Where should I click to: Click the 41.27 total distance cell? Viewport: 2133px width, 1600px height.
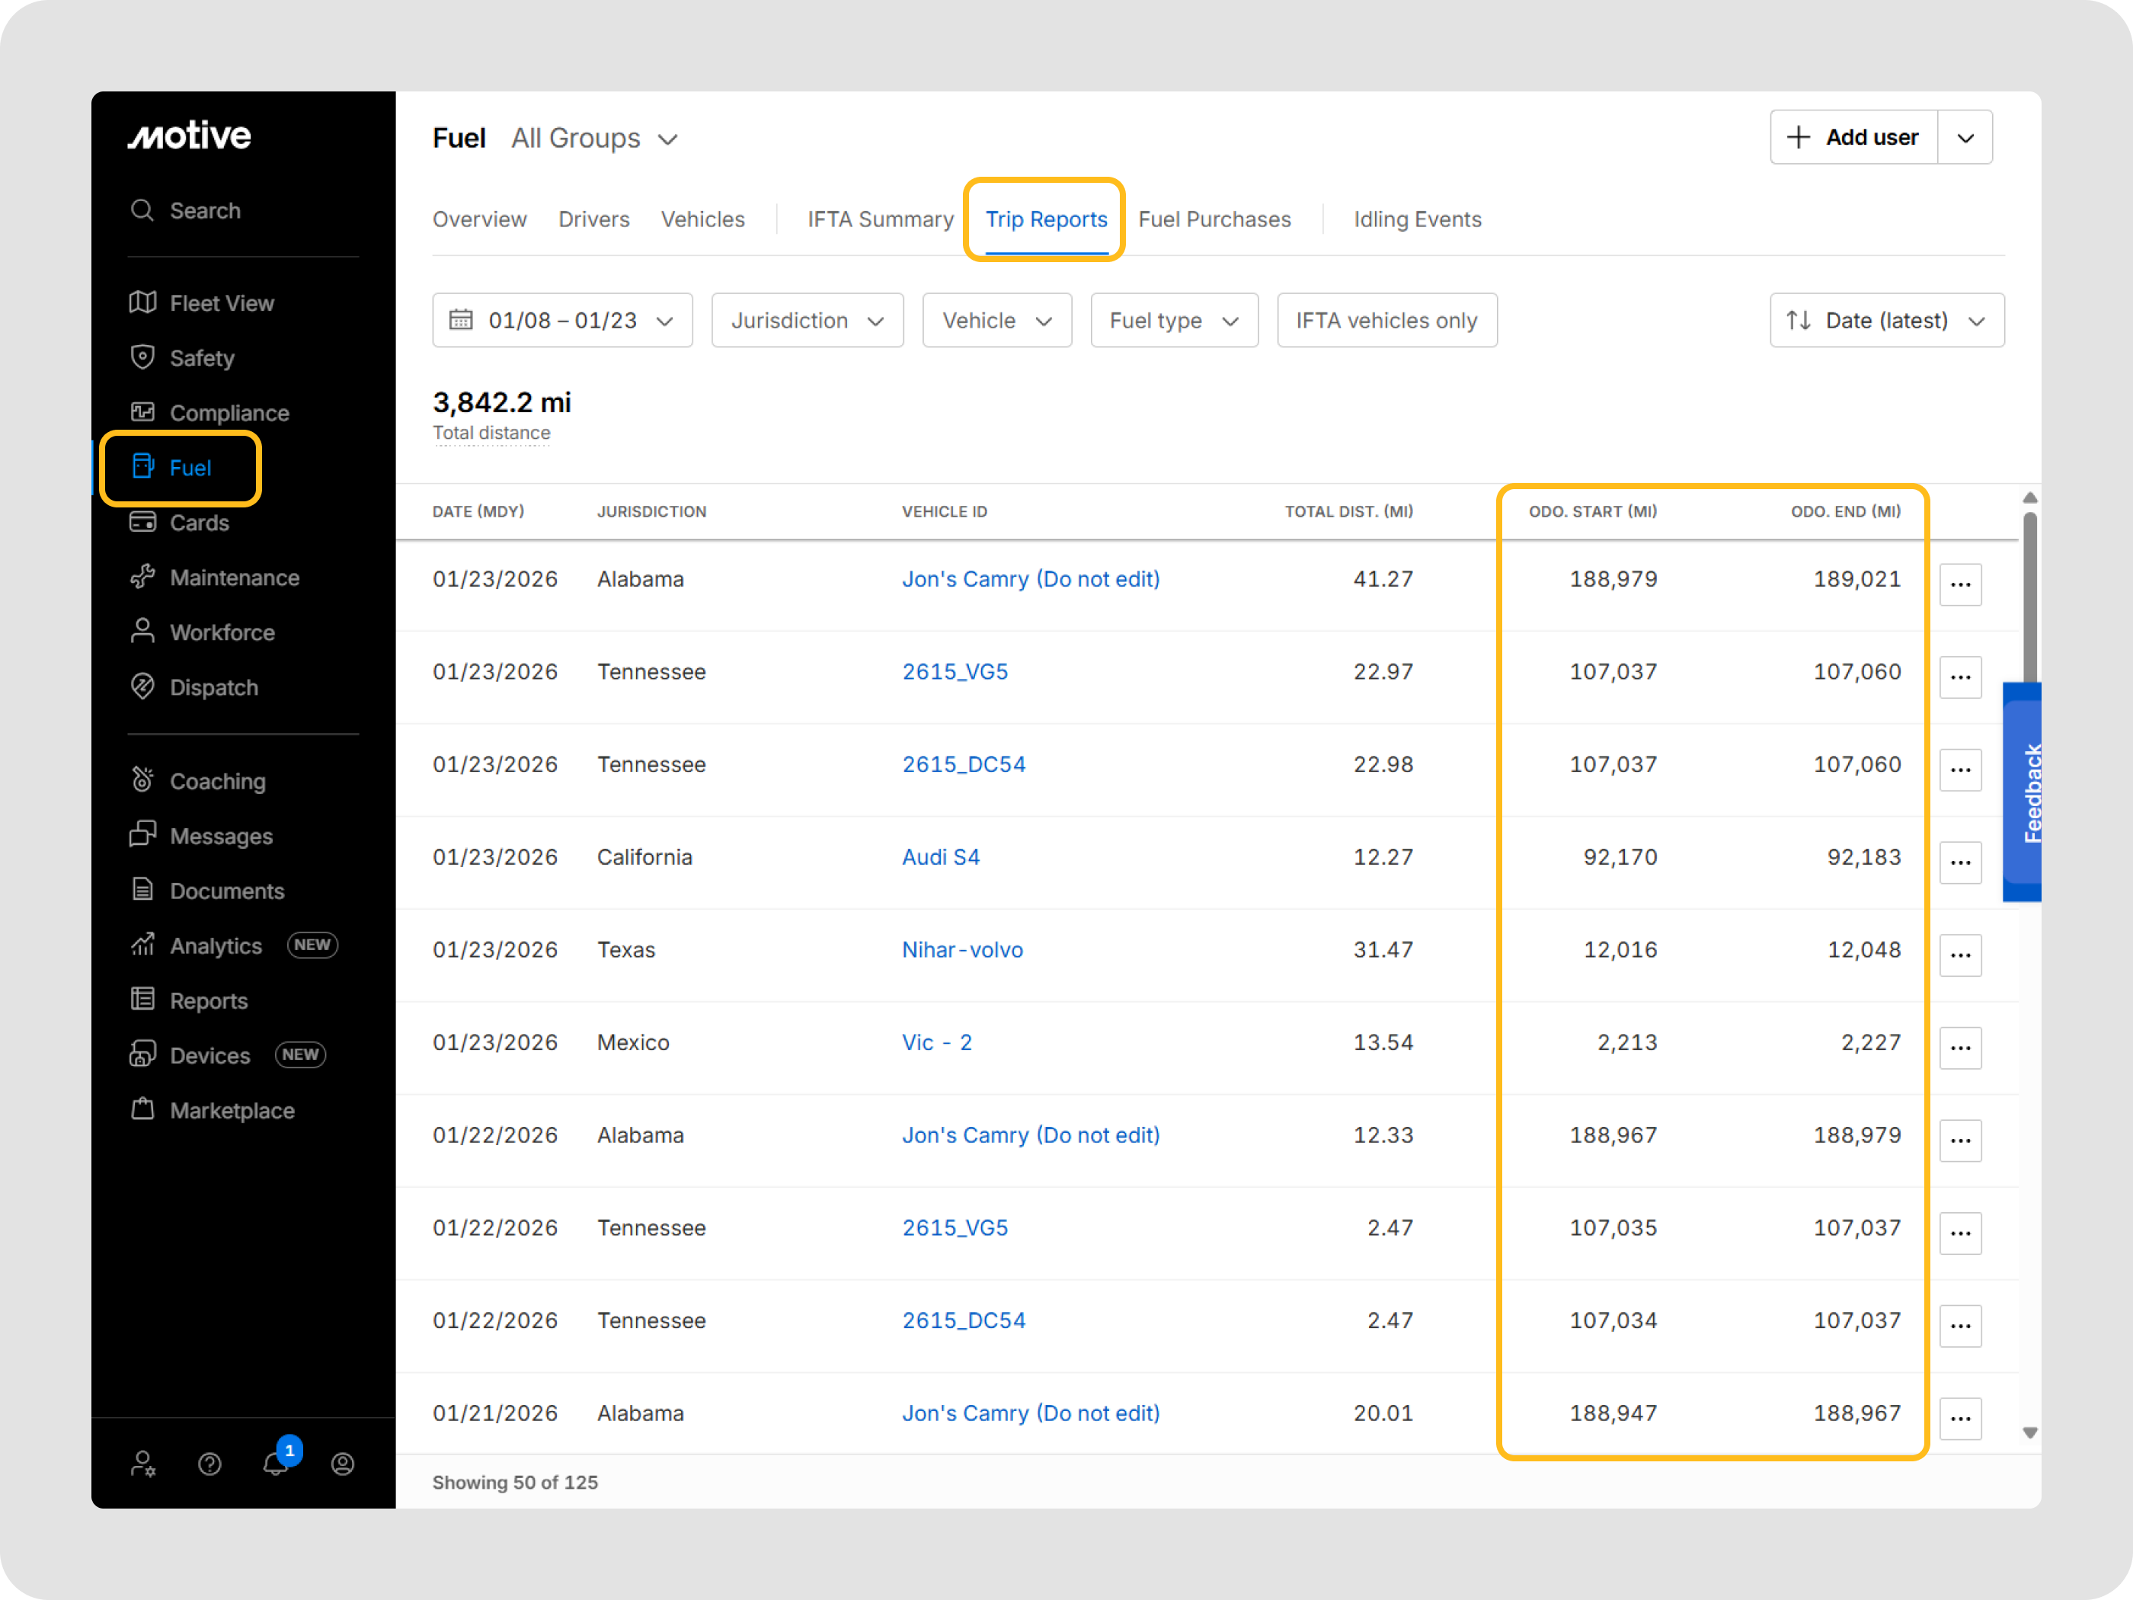coord(1383,580)
